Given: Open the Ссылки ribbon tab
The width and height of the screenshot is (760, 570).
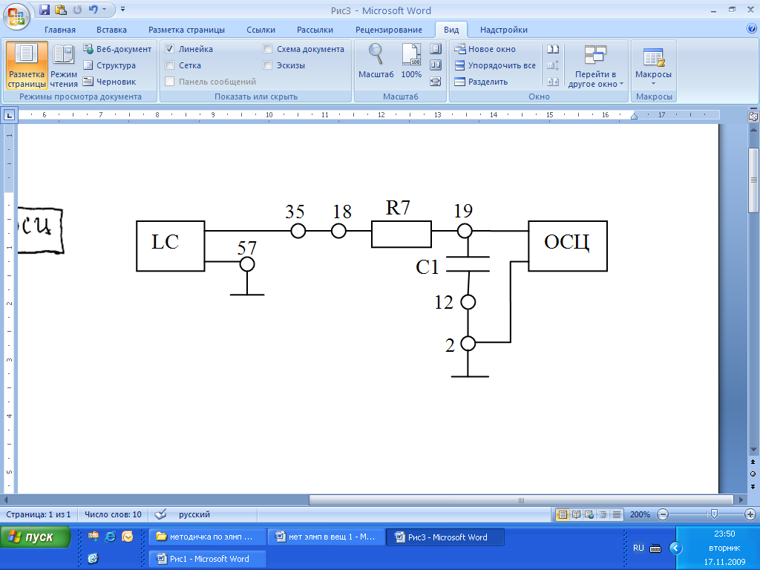Looking at the screenshot, I should click(x=261, y=30).
